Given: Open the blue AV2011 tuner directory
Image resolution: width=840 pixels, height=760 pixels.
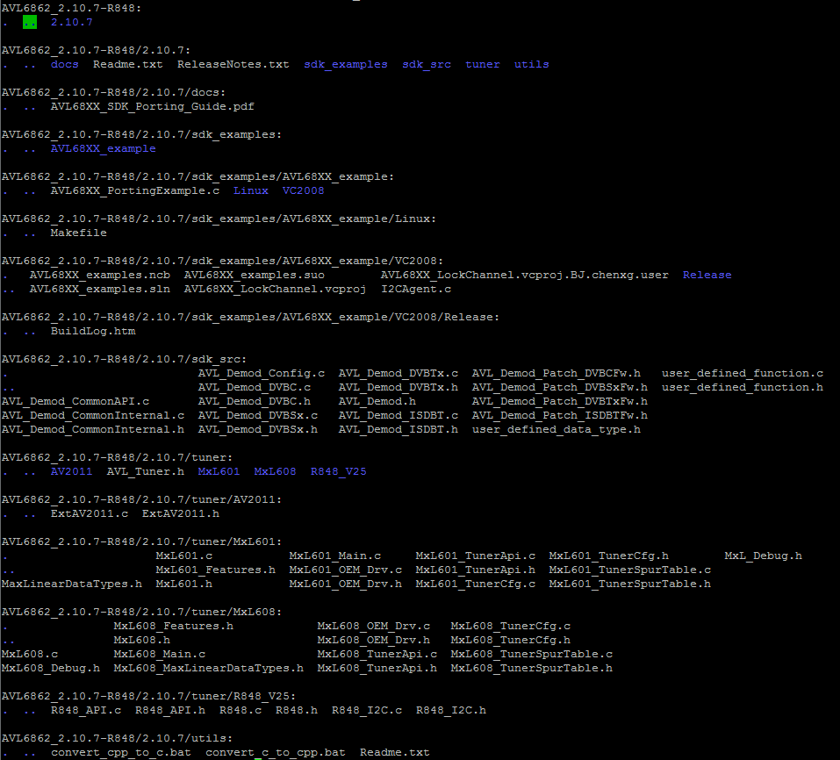Looking at the screenshot, I should (71, 471).
